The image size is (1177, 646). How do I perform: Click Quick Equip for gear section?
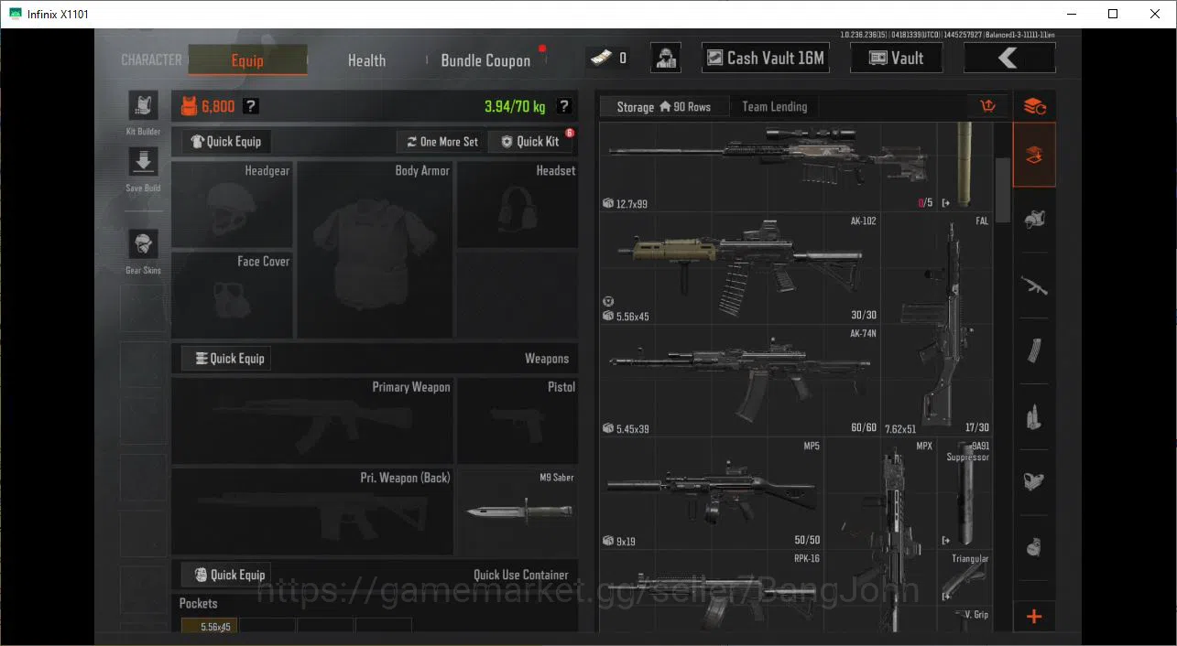click(x=226, y=141)
